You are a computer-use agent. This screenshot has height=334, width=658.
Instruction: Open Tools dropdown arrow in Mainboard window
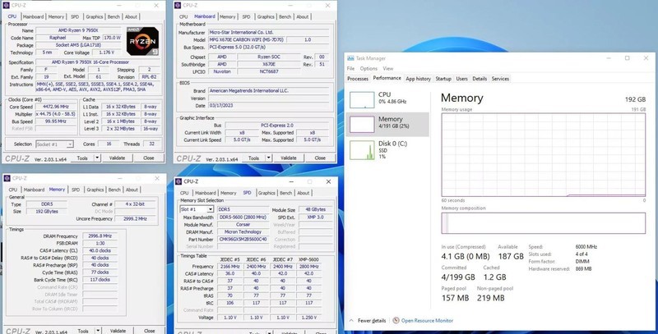click(269, 158)
